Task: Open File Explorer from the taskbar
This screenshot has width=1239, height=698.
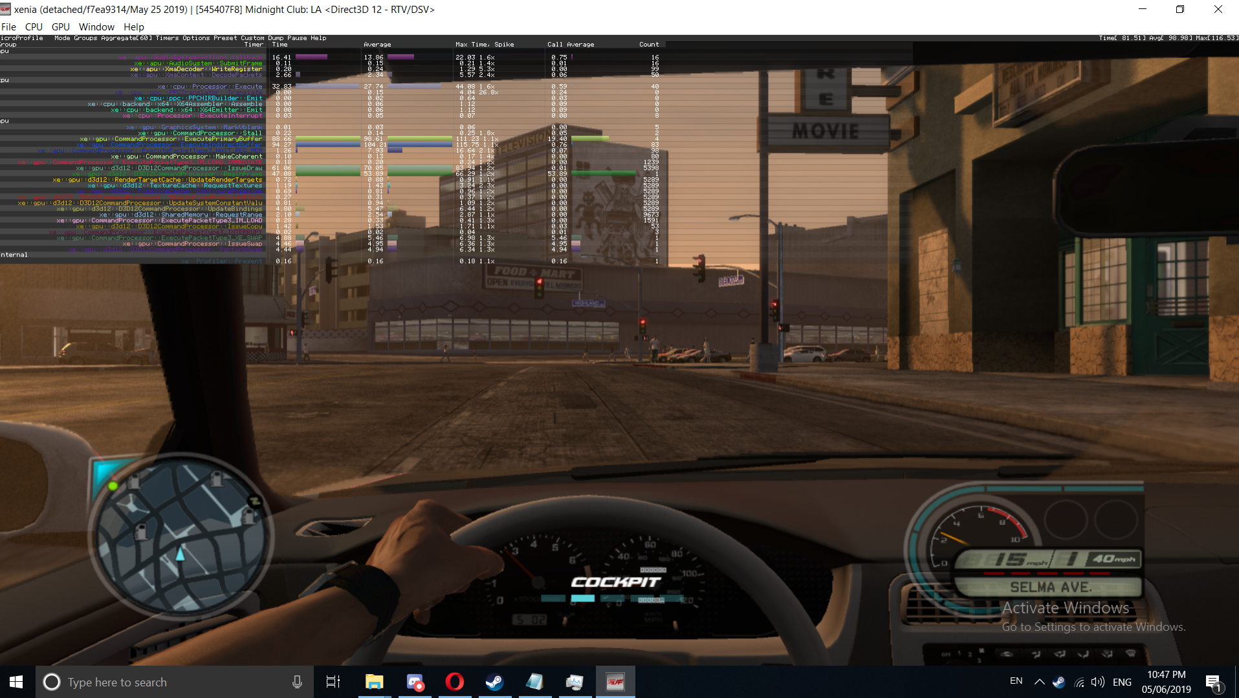Action: coord(374,682)
